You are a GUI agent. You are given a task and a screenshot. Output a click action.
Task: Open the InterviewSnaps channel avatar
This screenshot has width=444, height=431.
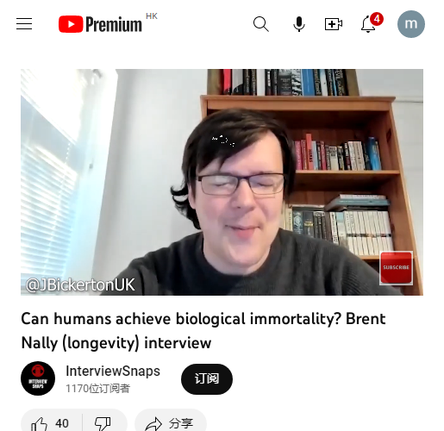(x=38, y=378)
